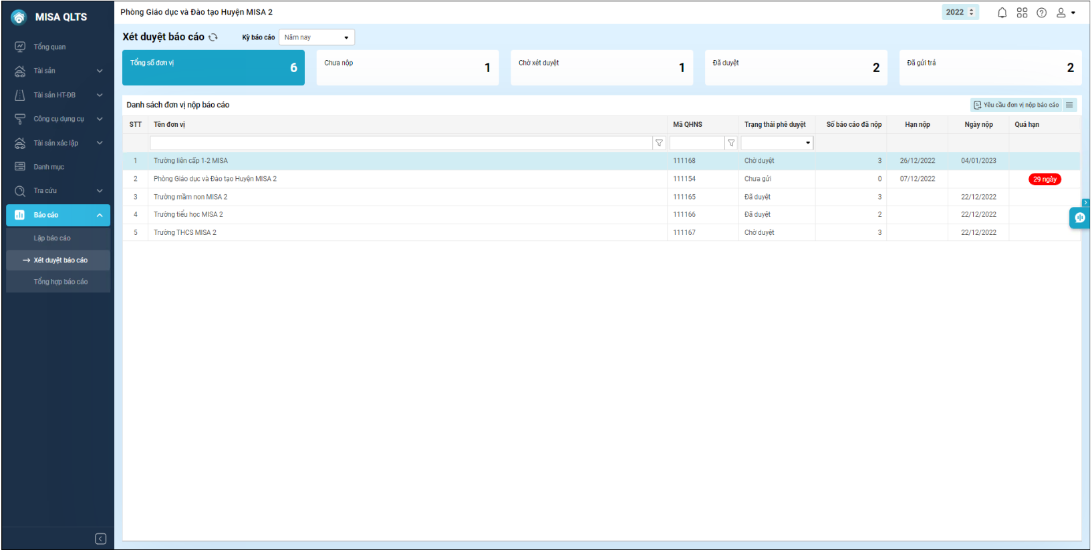This screenshot has height=552, width=1092.
Task: Open the Kỳ báo cáo dropdown
Action: tap(316, 37)
